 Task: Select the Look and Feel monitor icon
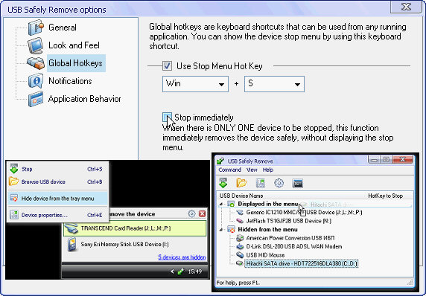[35, 45]
